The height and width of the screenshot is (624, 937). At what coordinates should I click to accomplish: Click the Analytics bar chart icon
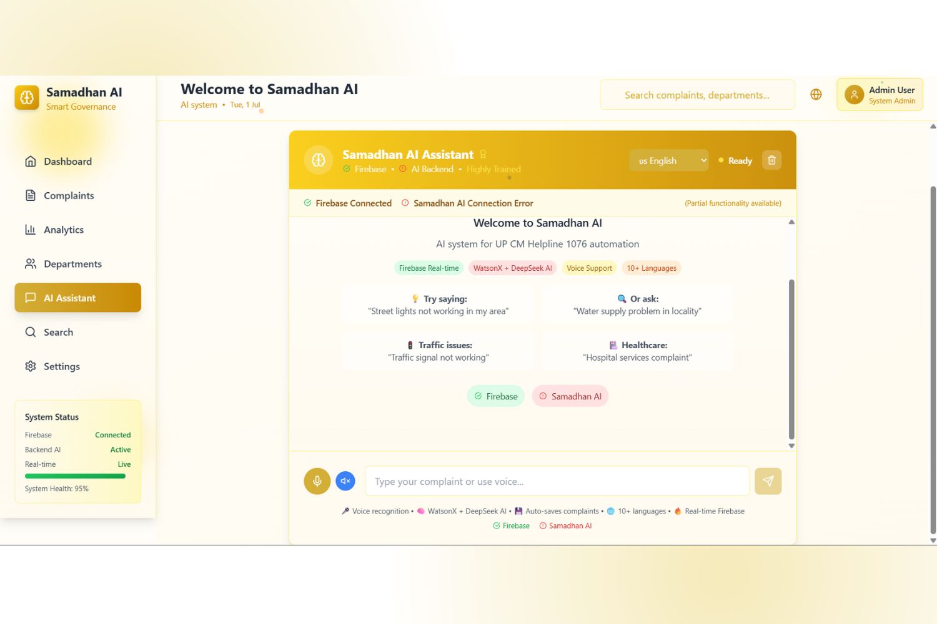coord(30,230)
